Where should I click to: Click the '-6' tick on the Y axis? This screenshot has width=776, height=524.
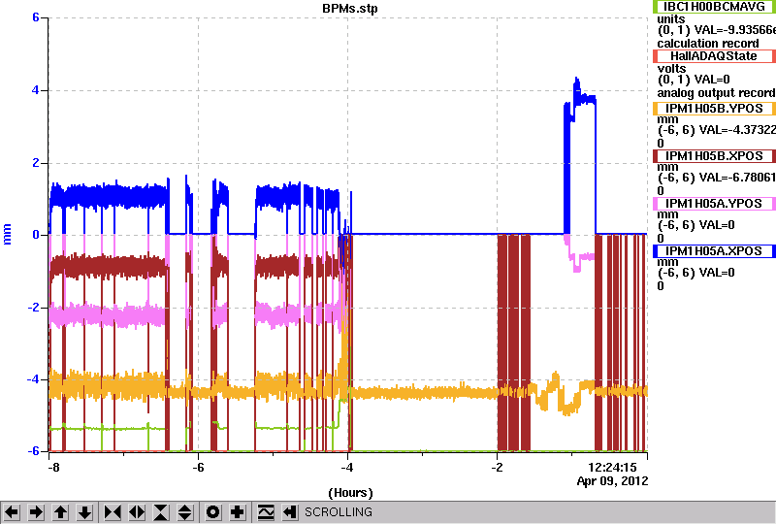tap(34, 451)
